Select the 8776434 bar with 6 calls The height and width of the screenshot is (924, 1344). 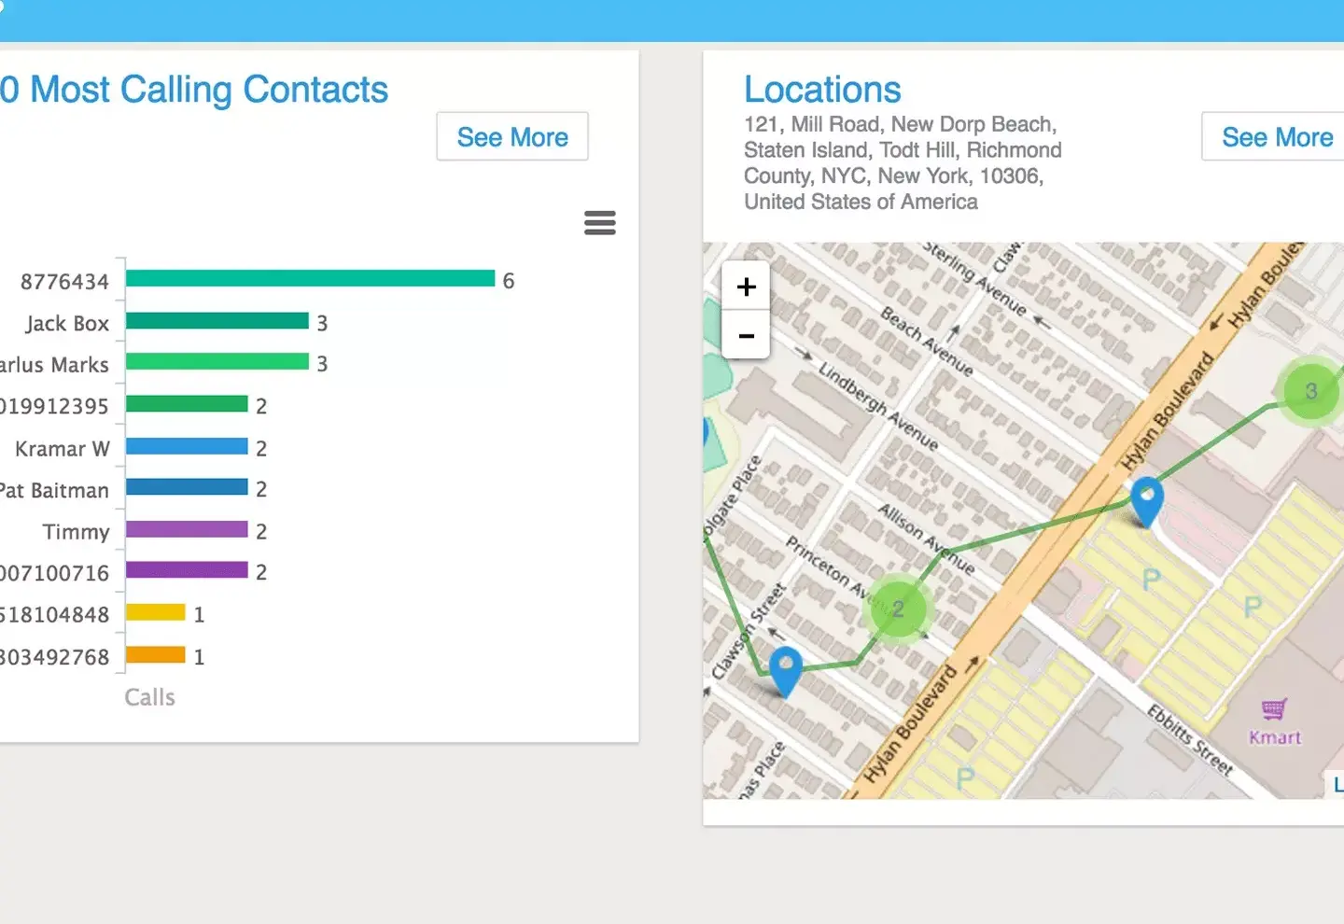[x=310, y=279]
